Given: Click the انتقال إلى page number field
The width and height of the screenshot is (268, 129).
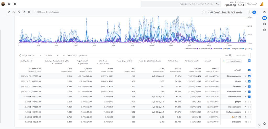Looking at the screenshot, I should coord(40,56).
